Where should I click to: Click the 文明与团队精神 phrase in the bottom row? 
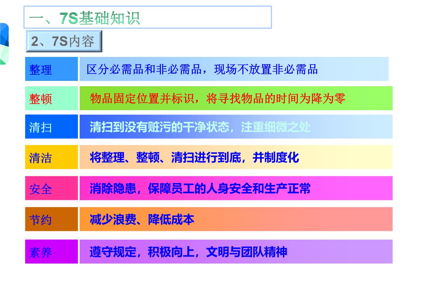[x=246, y=252]
